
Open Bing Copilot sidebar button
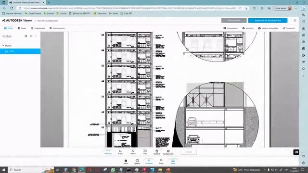tap(304, 8)
